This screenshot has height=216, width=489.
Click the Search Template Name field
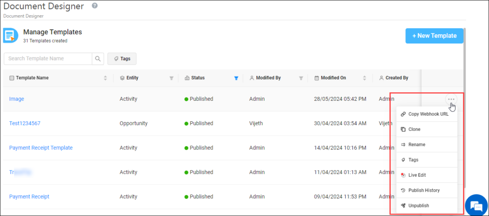coord(48,59)
